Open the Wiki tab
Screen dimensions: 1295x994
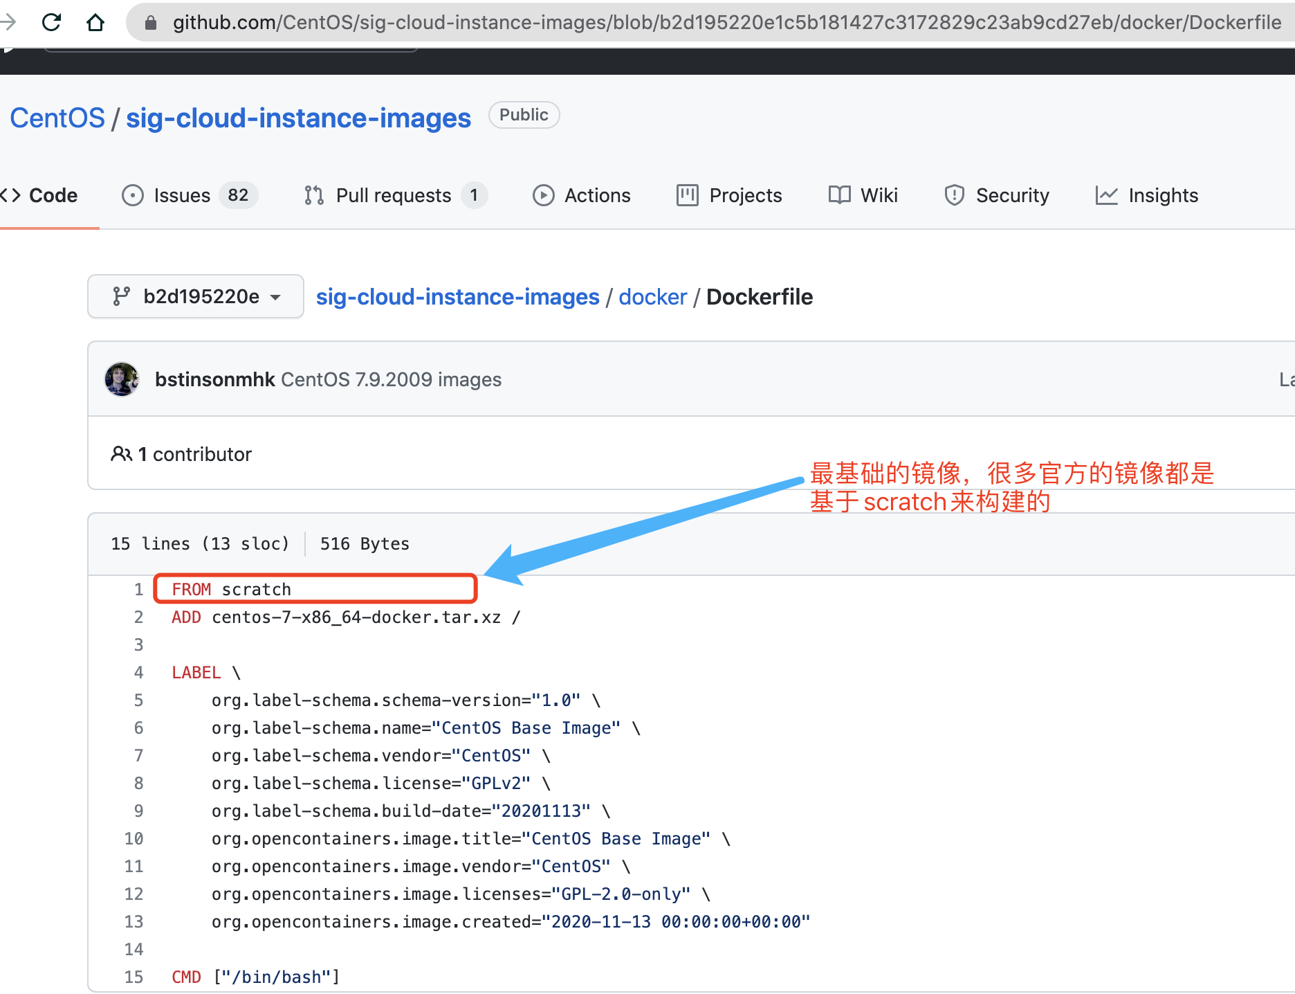click(x=863, y=195)
